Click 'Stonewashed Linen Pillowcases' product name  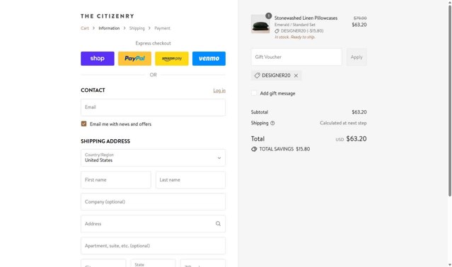point(306,18)
